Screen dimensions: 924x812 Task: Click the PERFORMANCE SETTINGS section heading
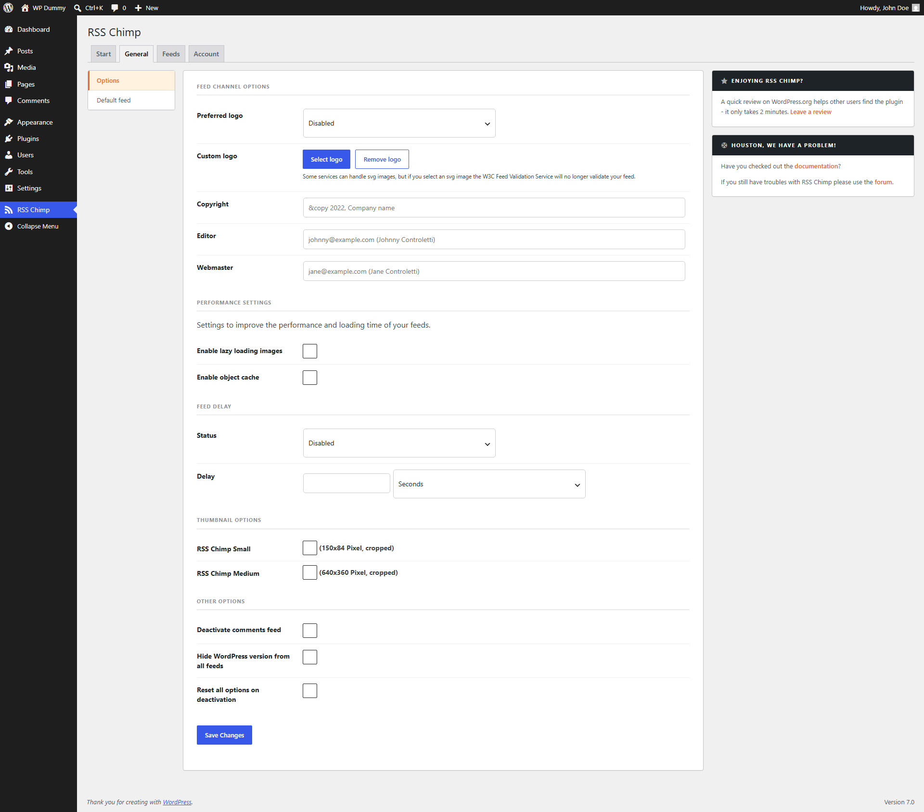[234, 303]
